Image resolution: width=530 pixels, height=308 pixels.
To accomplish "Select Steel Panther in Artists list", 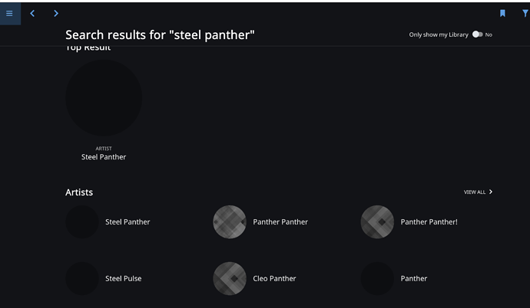I will click(x=128, y=221).
